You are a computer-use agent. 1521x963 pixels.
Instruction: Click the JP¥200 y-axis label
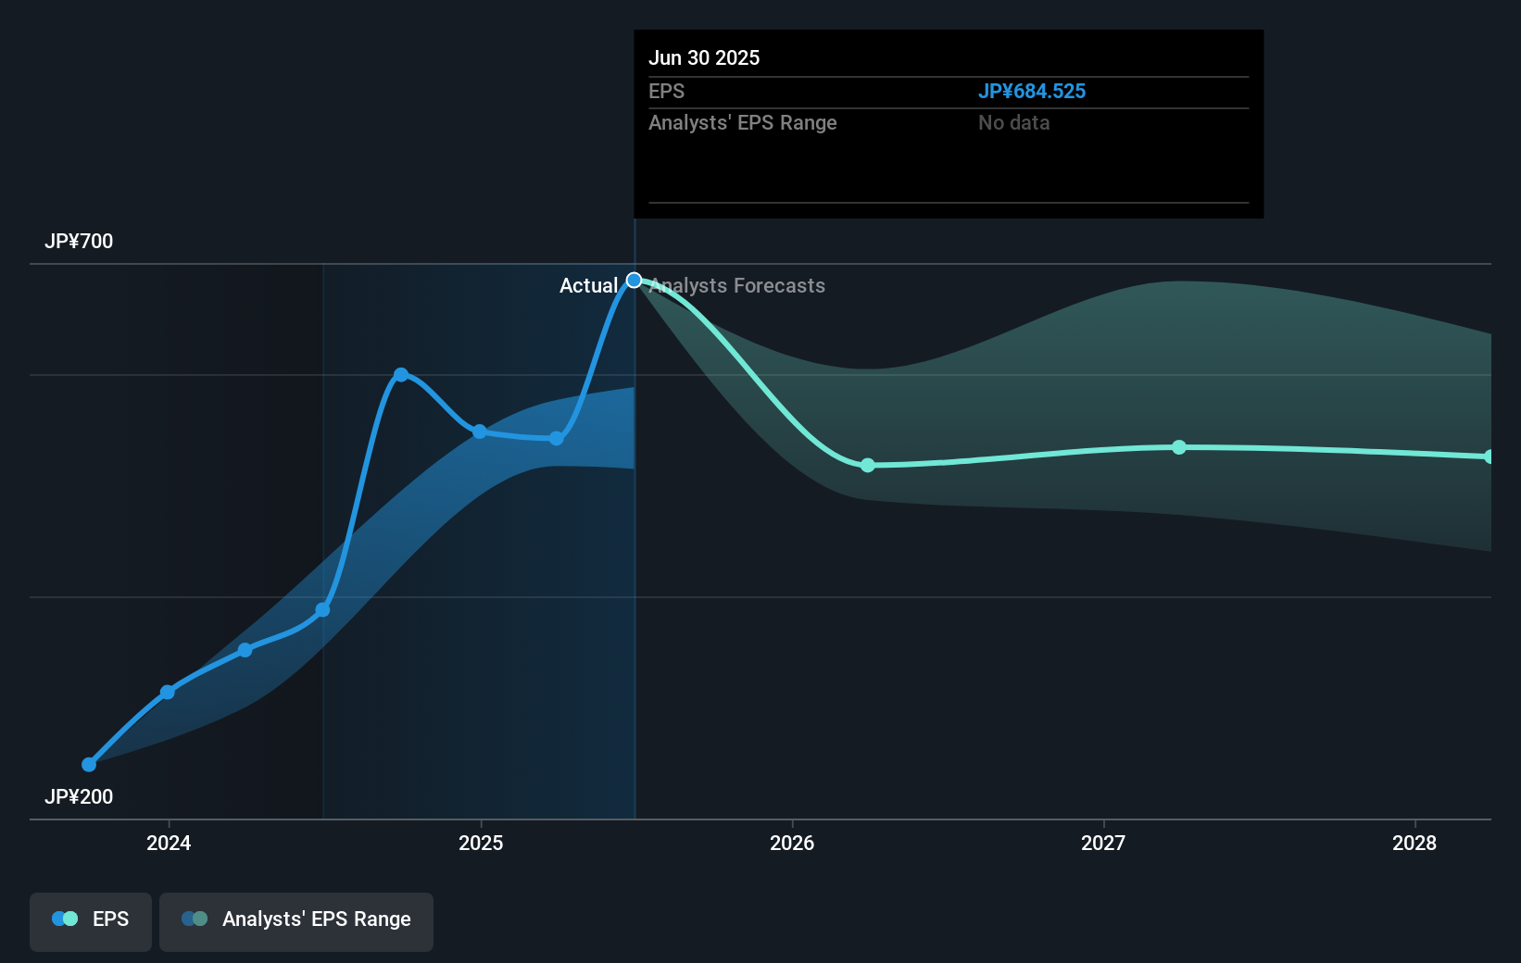click(79, 797)
